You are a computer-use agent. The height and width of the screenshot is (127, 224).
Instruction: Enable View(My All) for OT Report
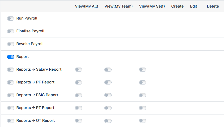click(x=79, y=121)
